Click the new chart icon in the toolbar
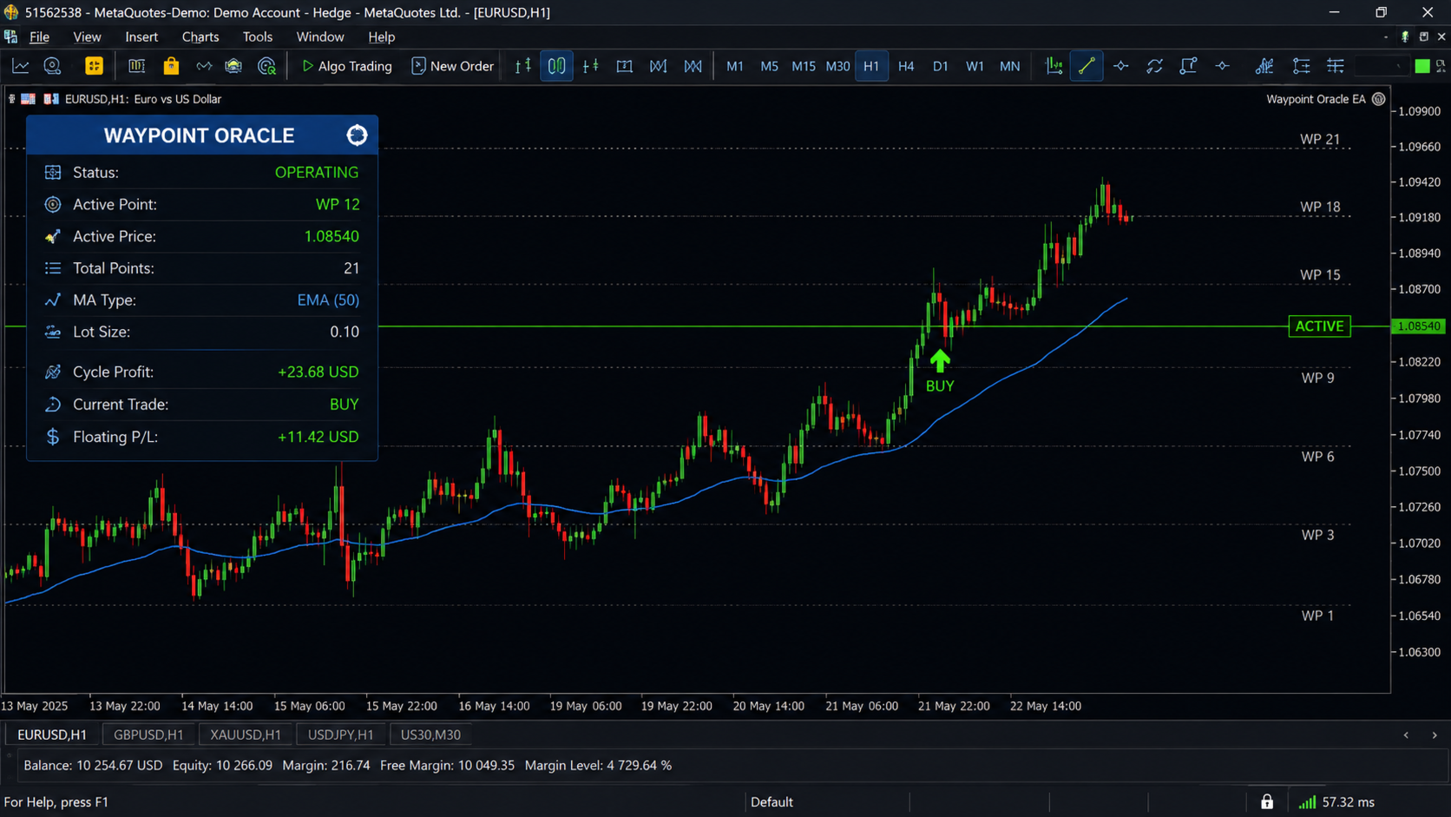The height and width of the screenshot is (817, 1451). pos(20,66)
